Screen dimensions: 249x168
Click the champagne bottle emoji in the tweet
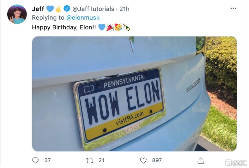(x=127, y=27)
